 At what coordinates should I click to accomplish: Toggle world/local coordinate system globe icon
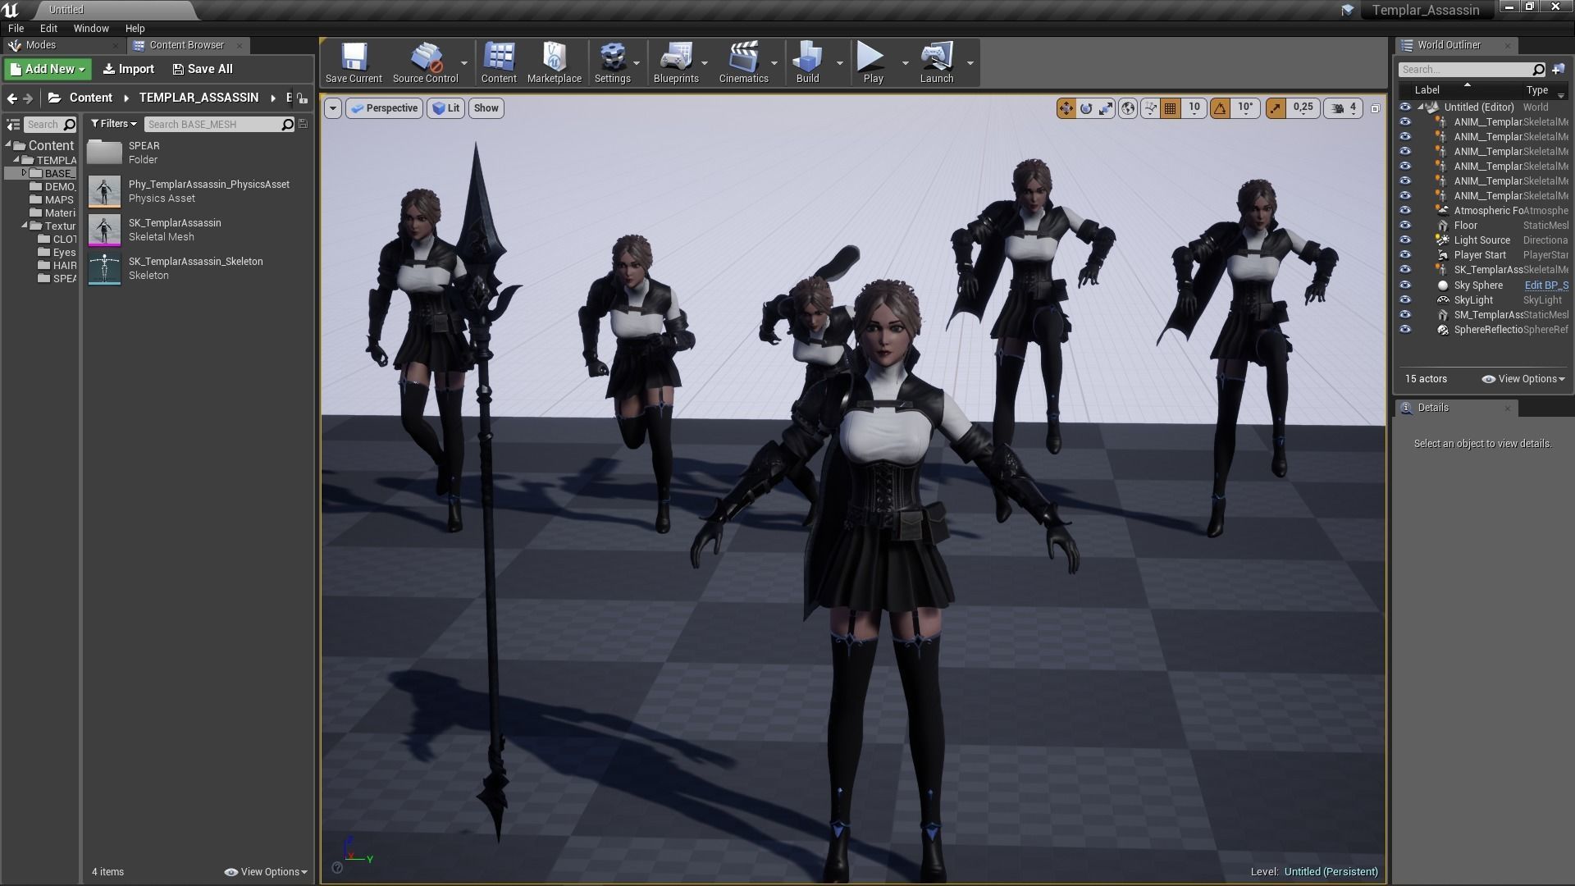point(1128,108)
